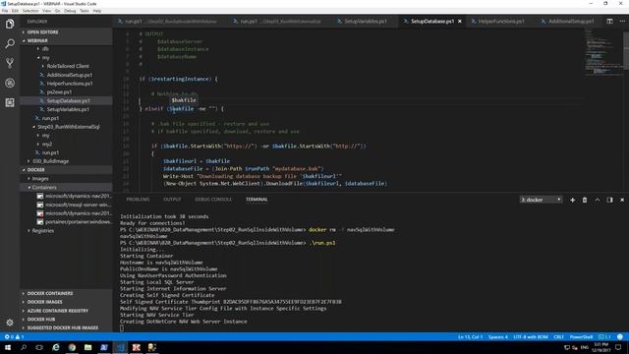Open Chrome from the taskbar
This screenshot has width=629, height=354.
pos(72,347)
